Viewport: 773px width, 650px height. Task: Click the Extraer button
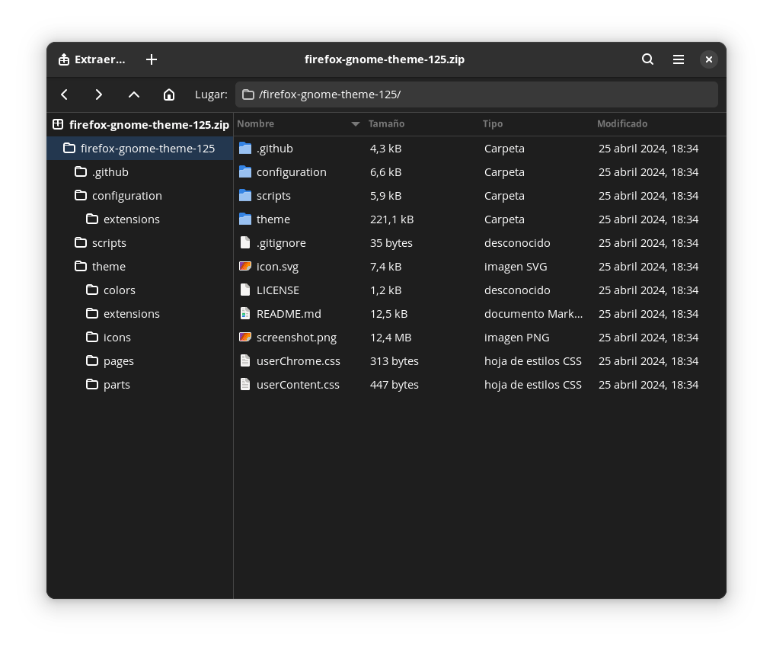pyautogui.click(x=91, y=59)
